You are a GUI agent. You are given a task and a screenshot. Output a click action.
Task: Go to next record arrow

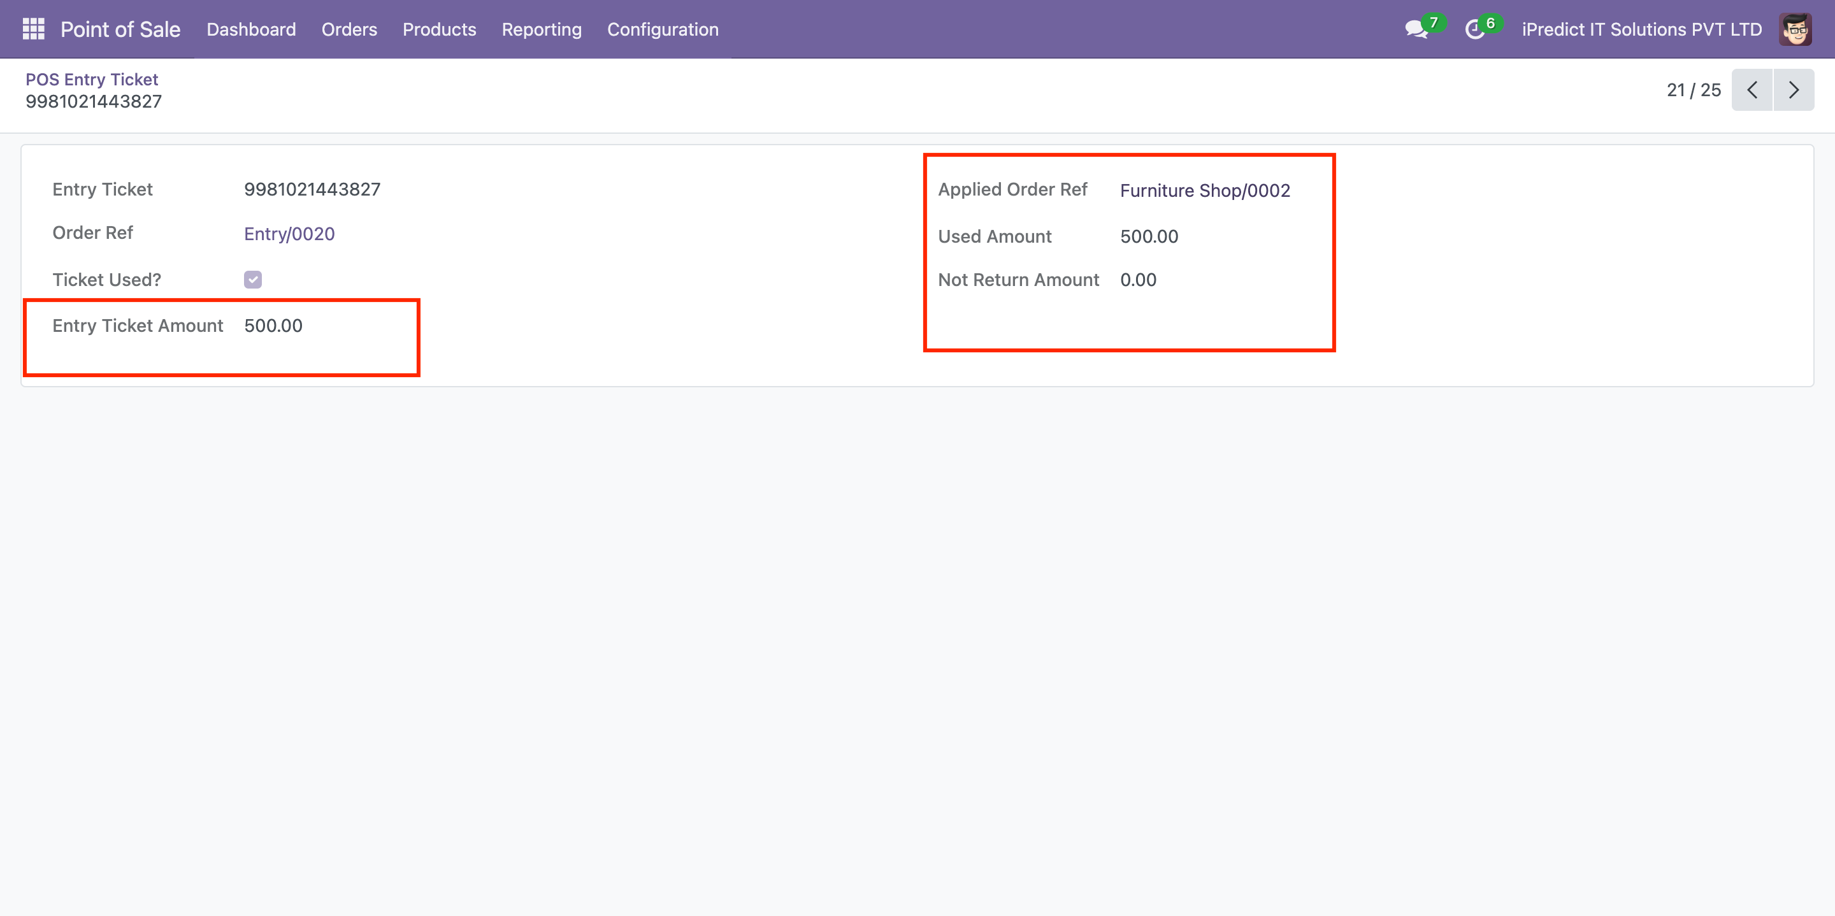tap(1793, 90)
